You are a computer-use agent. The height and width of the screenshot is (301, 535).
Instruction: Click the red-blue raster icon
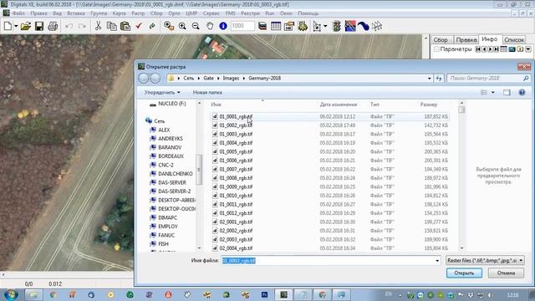[x=350, y=26]
